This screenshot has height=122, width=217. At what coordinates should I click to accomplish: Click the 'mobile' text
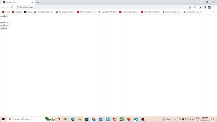pyautogui.click(x=3, y=28)
